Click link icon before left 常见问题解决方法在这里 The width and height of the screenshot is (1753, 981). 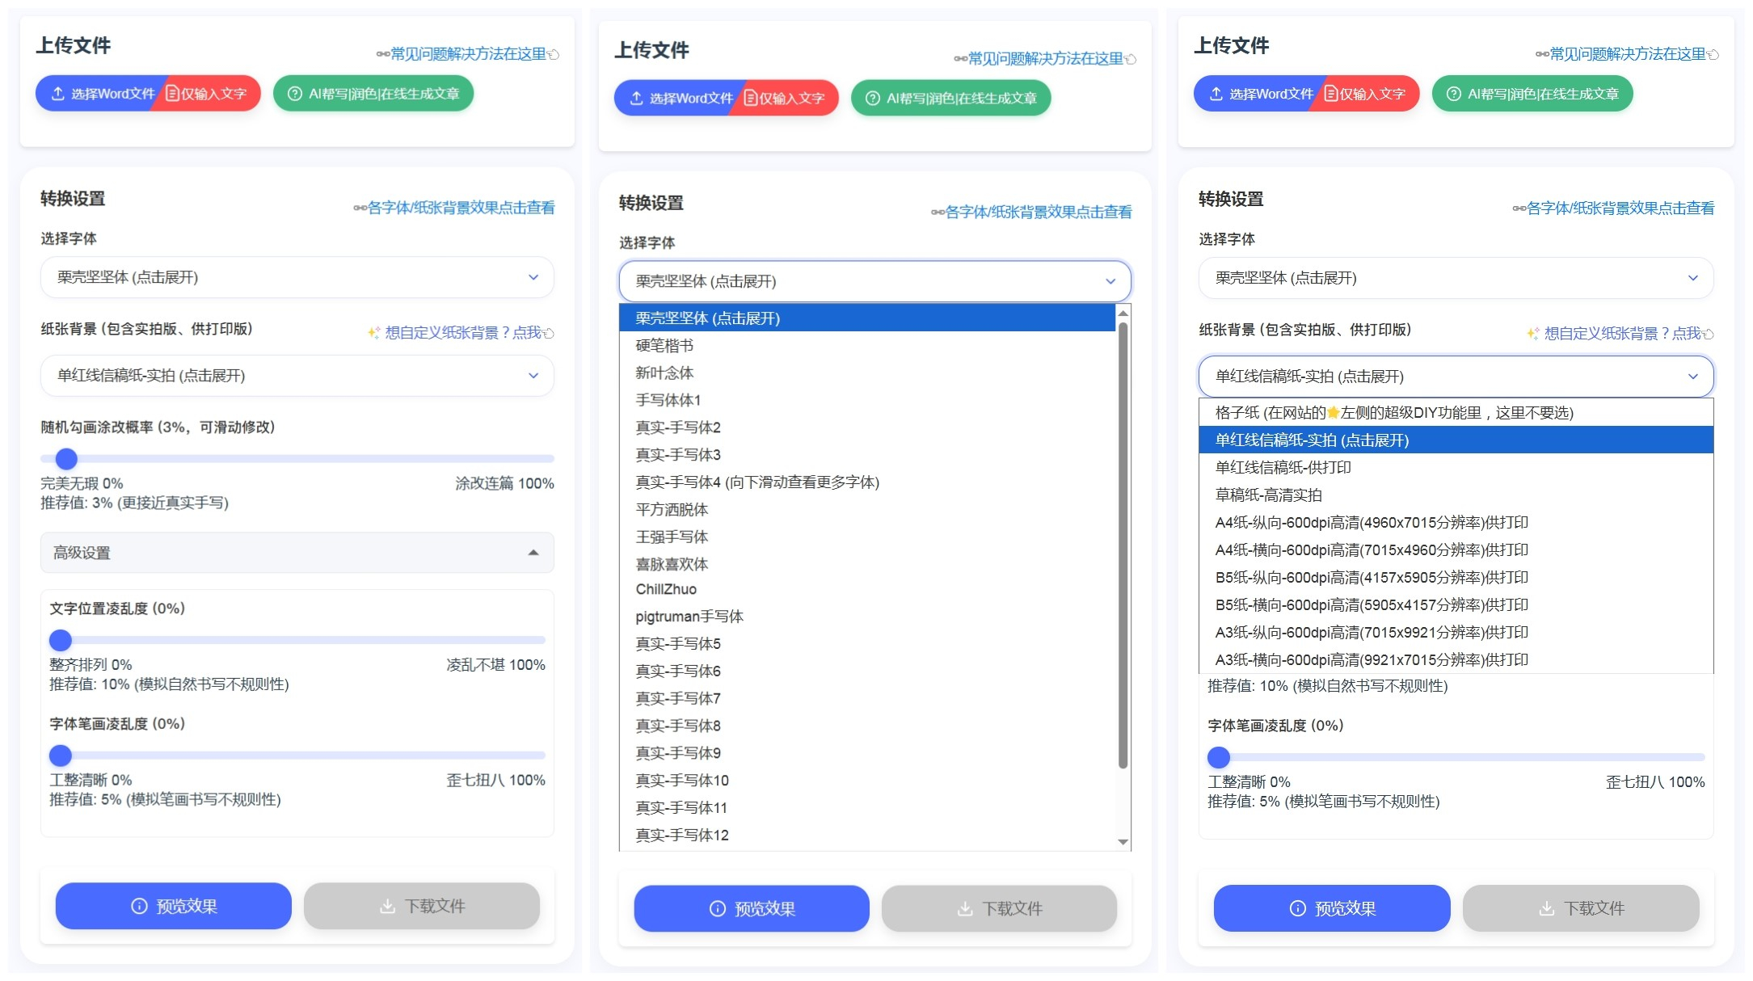coord(382,54)
